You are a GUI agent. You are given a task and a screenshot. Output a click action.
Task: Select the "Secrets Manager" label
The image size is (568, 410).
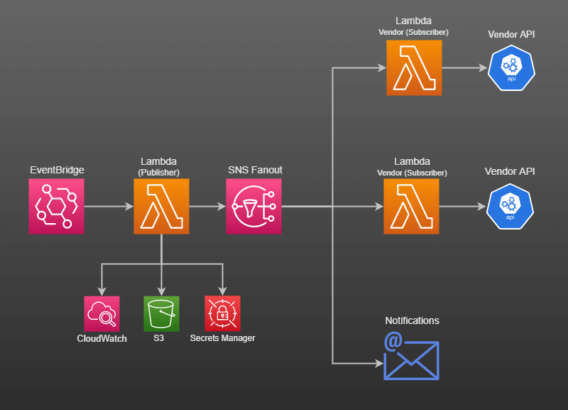pyautogui.click(x=222, y=338)
